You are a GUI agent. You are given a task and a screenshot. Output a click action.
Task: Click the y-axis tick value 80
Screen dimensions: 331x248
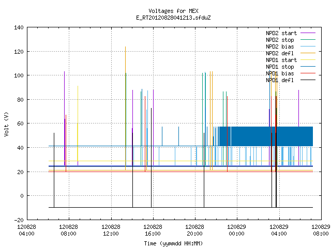(x=20, y=100)
